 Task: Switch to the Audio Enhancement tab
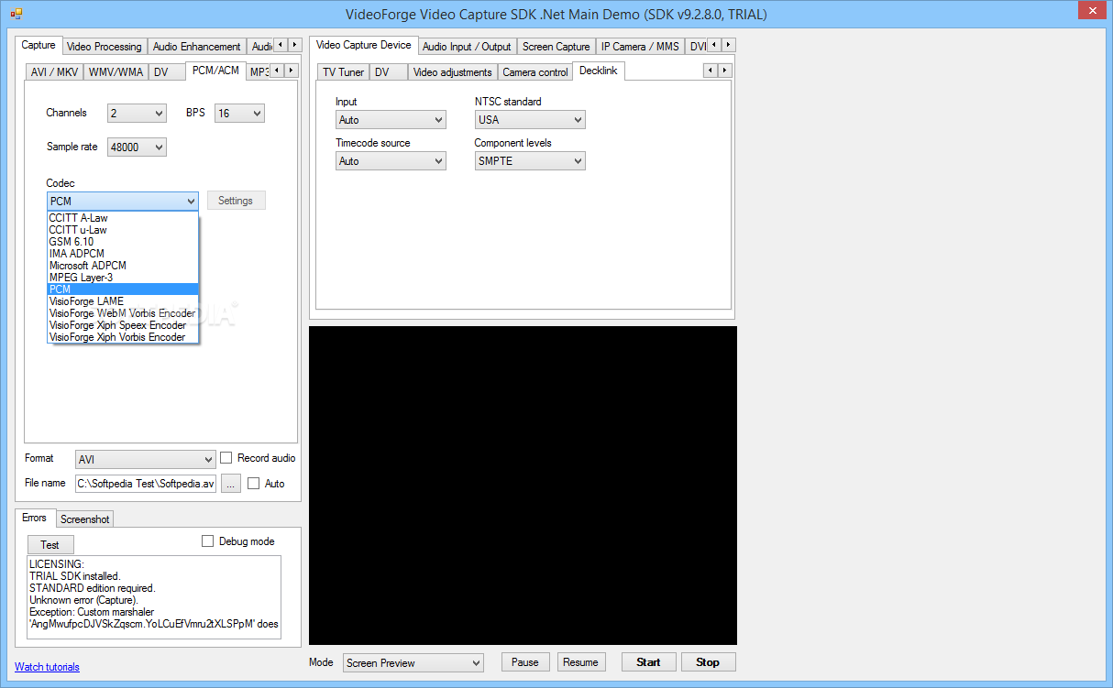(x=196, y=47)
